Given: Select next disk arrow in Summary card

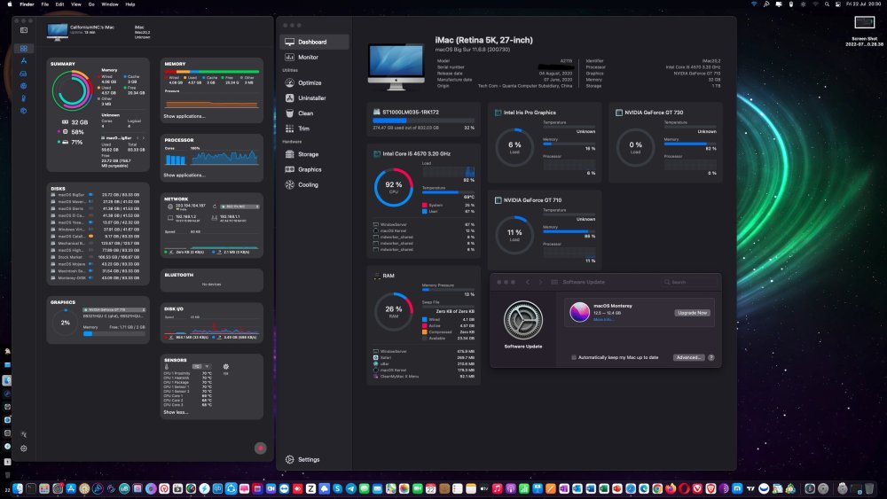Looking at the screenshot, I should [144, 137].
